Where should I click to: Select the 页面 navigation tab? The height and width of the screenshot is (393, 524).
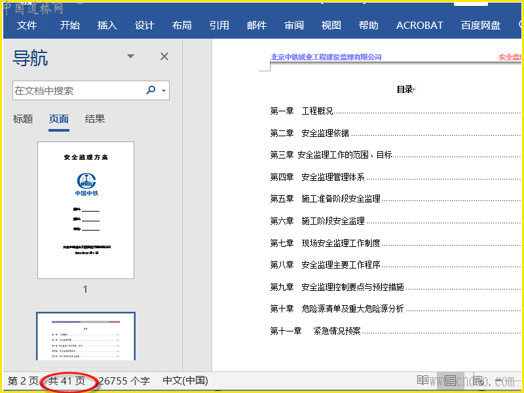pos(59,119)
